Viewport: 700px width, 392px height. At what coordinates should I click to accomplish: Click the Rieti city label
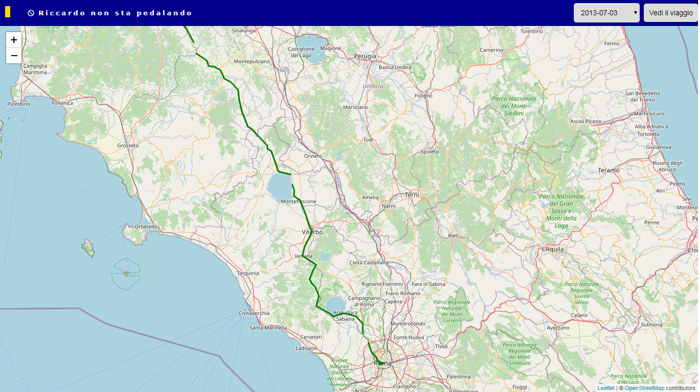(x=453, y=236)
